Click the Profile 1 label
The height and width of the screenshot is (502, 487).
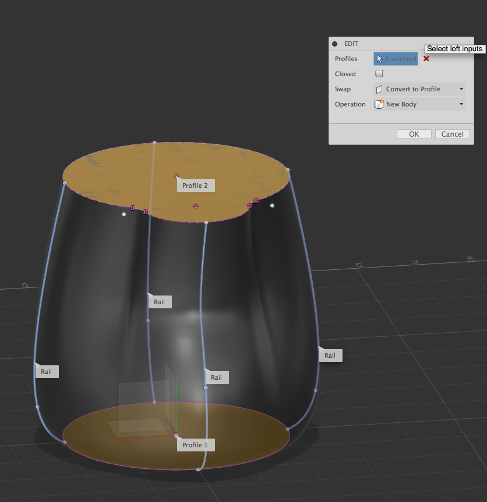click(196, 445)
